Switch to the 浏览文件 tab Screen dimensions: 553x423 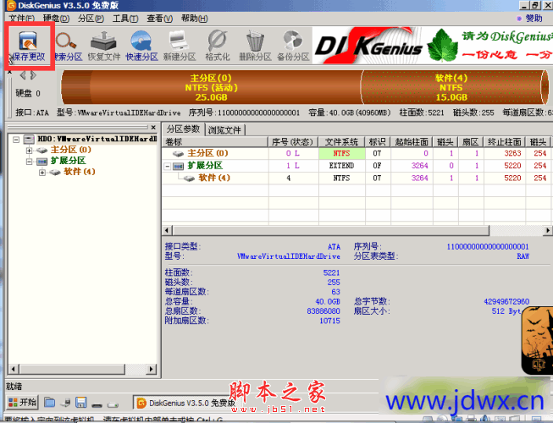click(224, 130)
